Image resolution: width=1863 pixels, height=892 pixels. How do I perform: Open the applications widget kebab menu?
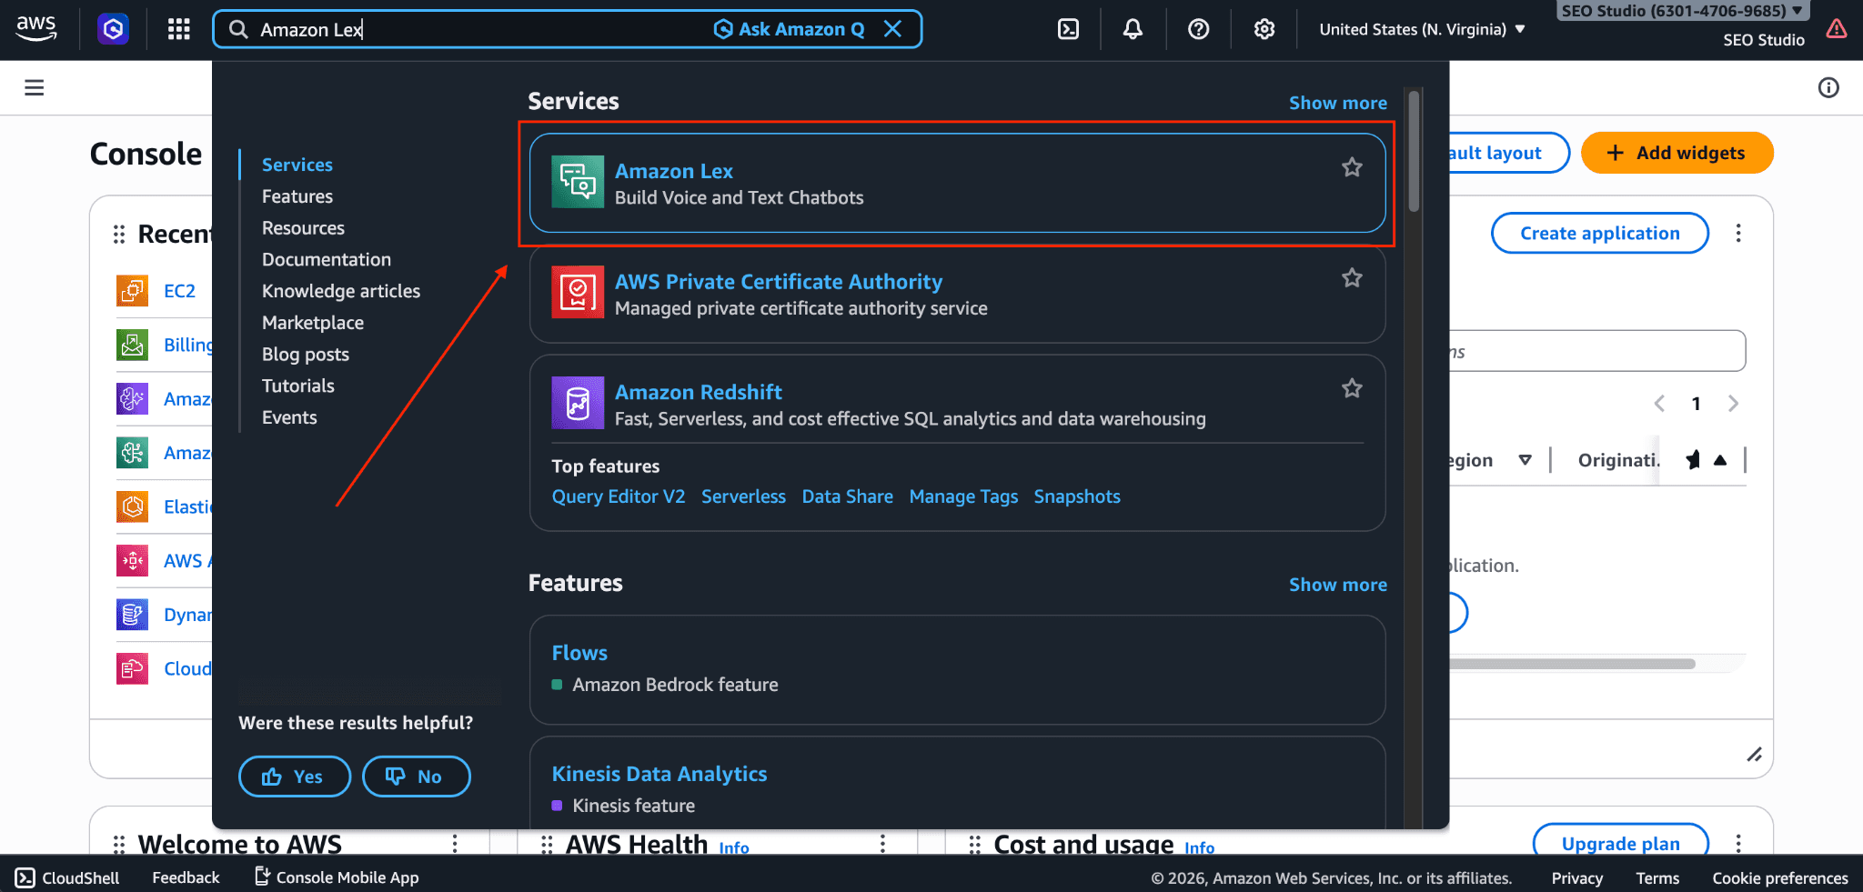click(x=1738, y=234)
